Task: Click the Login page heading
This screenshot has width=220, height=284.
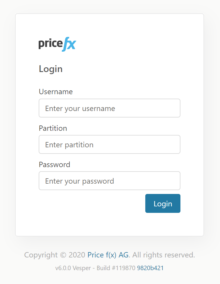Action: pos(50,69)
